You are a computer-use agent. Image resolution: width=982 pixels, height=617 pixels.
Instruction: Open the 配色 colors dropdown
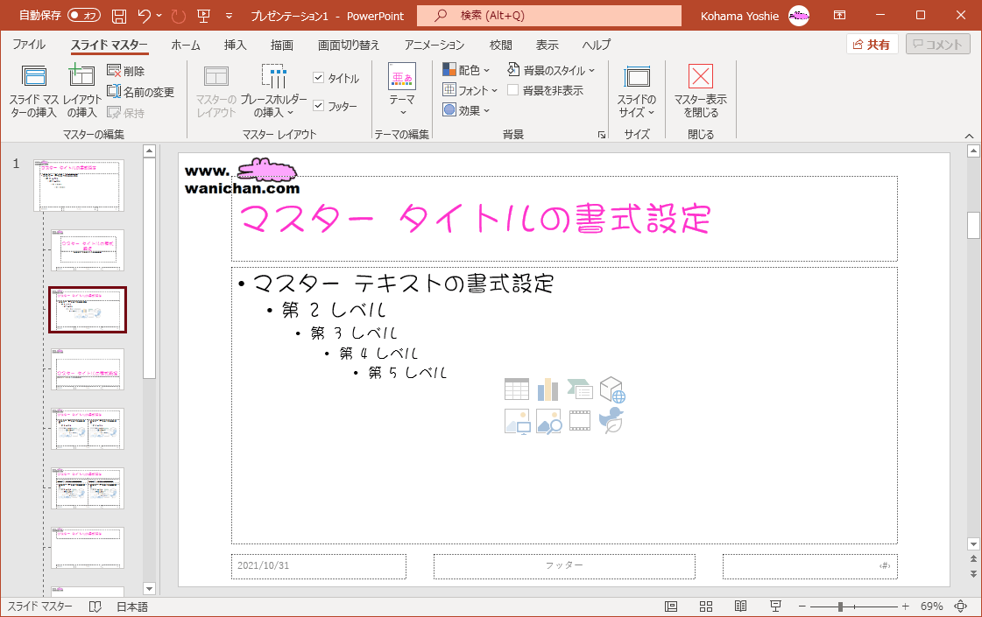(466, 69)
